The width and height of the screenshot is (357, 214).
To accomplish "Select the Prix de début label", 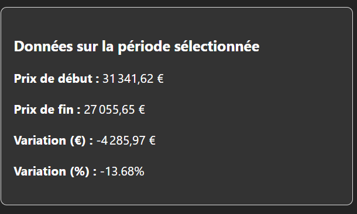I will (x=56, y=79).
